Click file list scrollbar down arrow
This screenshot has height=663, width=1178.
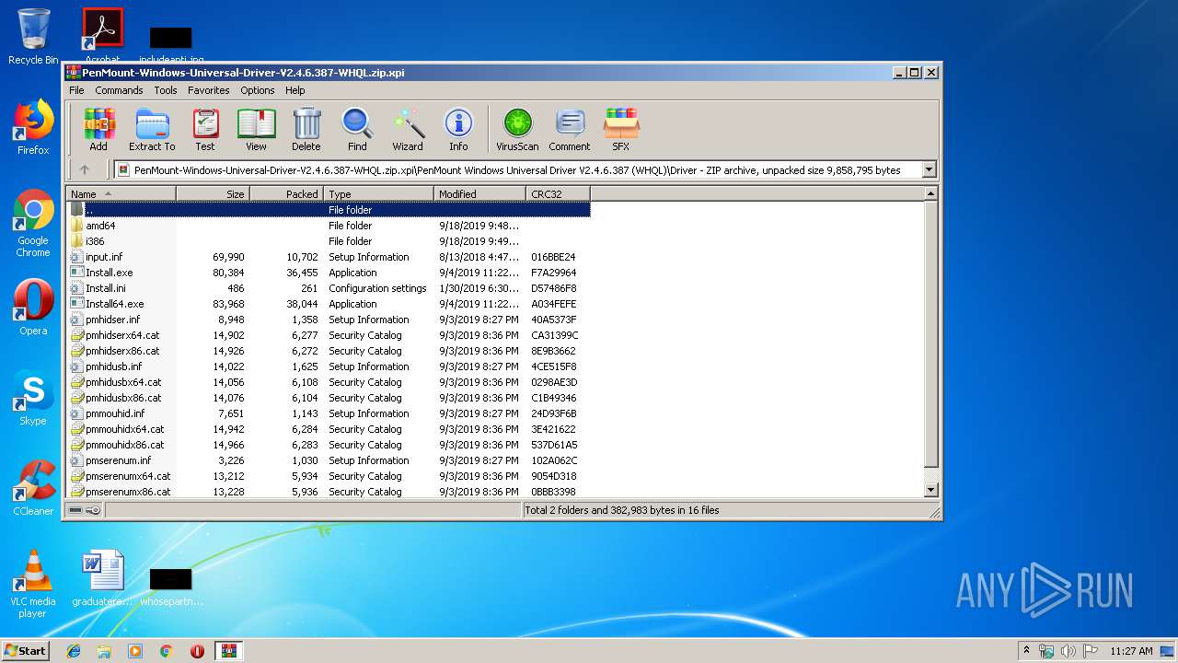930,491
